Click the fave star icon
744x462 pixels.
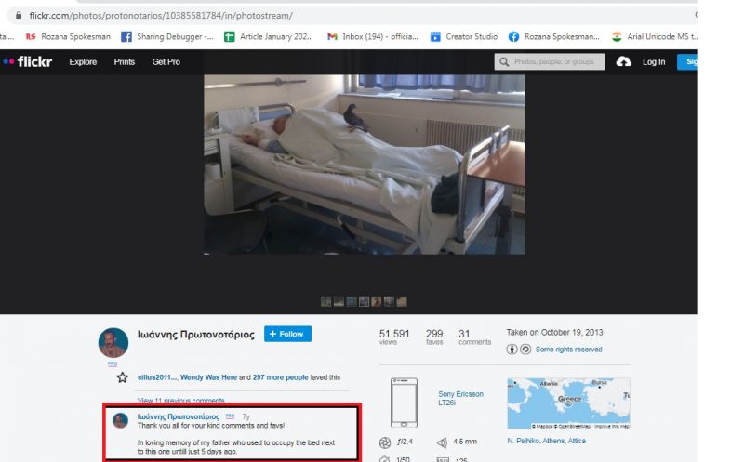(122, 377)
